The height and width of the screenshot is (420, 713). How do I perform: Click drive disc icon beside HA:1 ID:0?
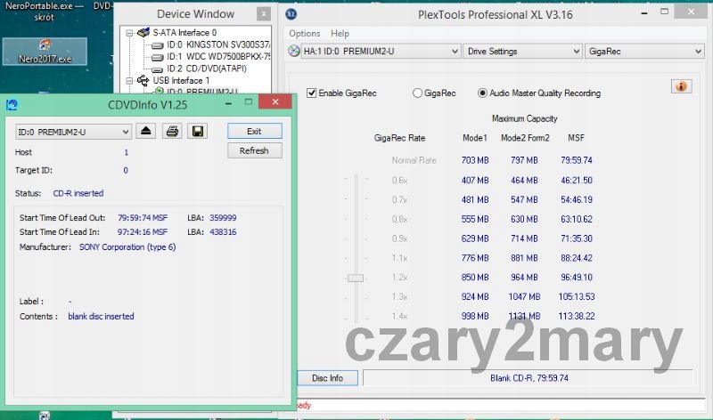click(294, 51)
